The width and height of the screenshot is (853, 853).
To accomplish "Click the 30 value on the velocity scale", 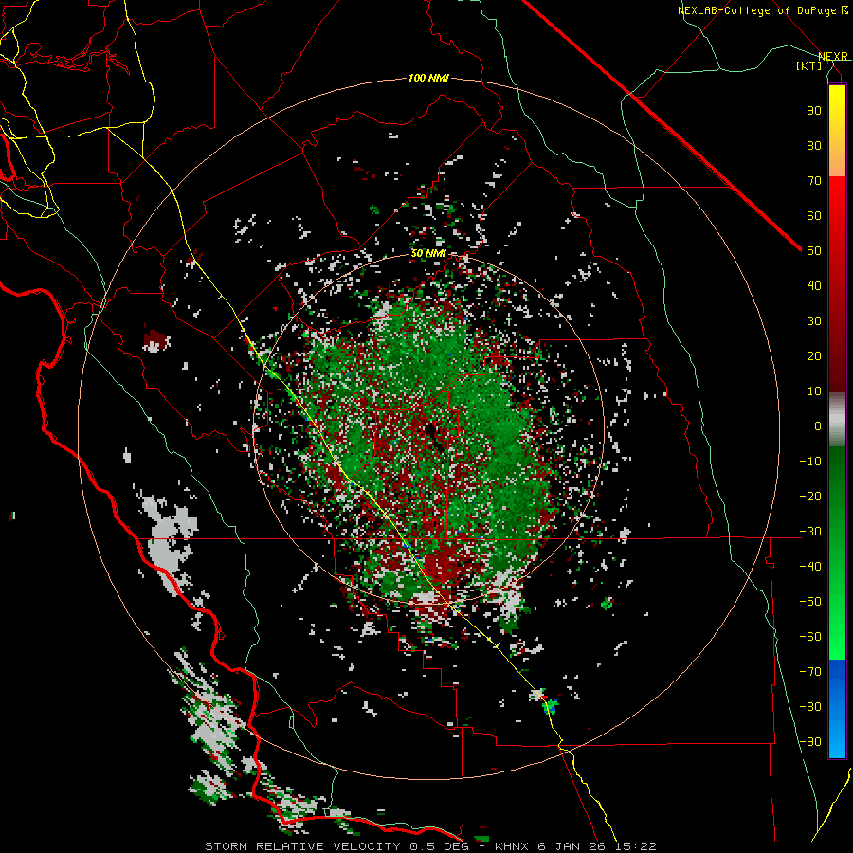I will [814, 321].
